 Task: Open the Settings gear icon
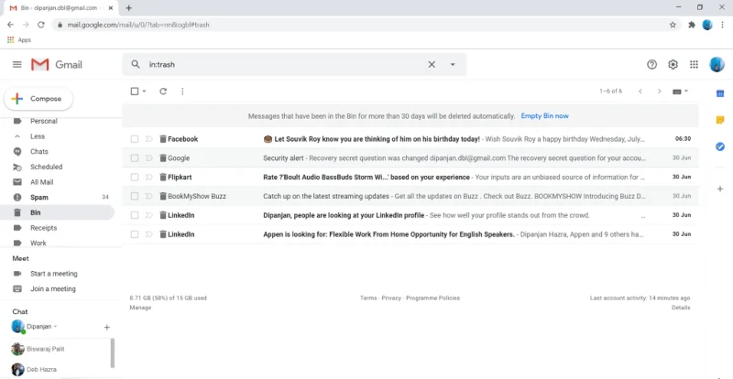click(673, 64)
